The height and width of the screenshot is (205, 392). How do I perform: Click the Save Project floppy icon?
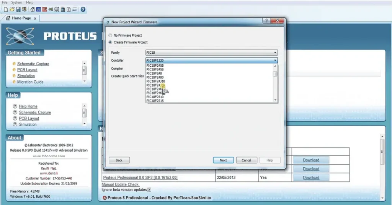coord(18,10)
